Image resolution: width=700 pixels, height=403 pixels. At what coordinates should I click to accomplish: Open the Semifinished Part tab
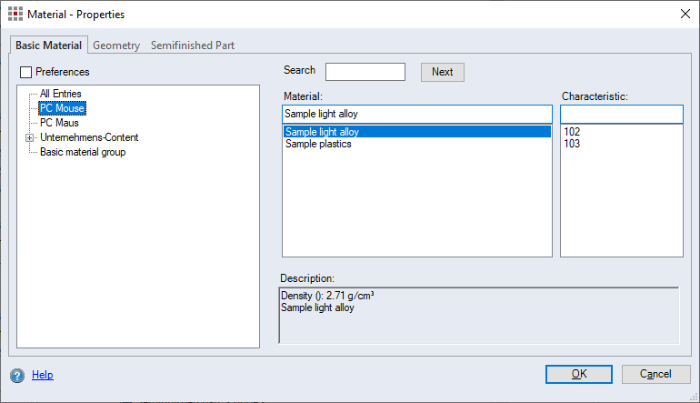pyautogui.click(x=193, y=45)
